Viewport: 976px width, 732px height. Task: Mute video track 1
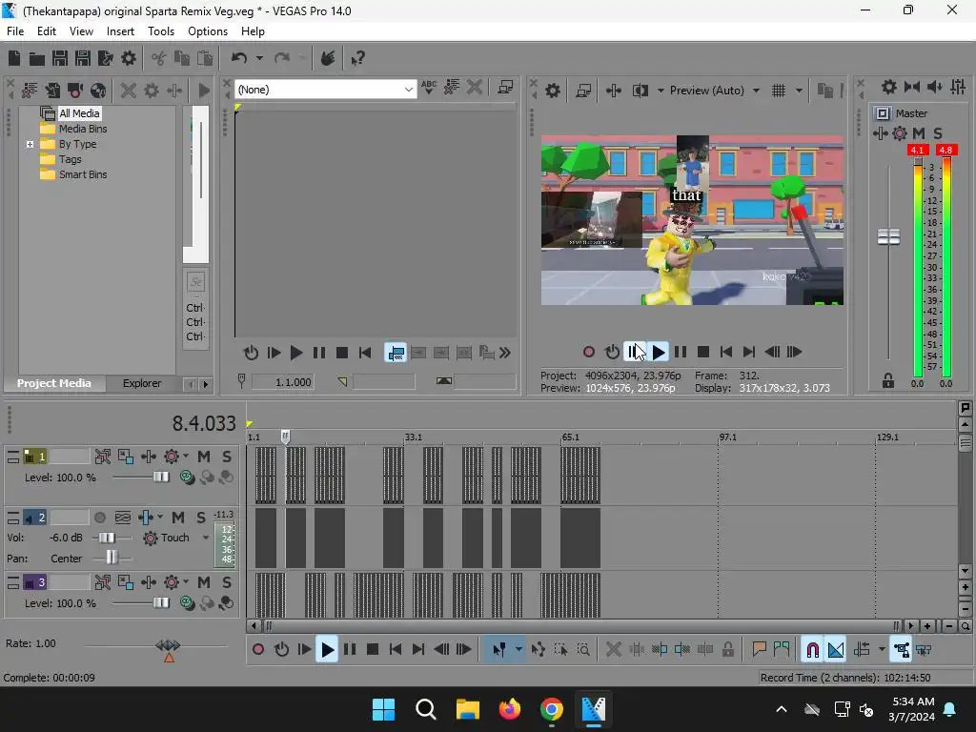tap(204, 457)
